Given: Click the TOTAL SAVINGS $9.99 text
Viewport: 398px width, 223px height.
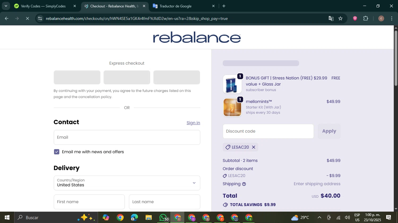Looking at the screenshot, I should click(x=253, y=205).
